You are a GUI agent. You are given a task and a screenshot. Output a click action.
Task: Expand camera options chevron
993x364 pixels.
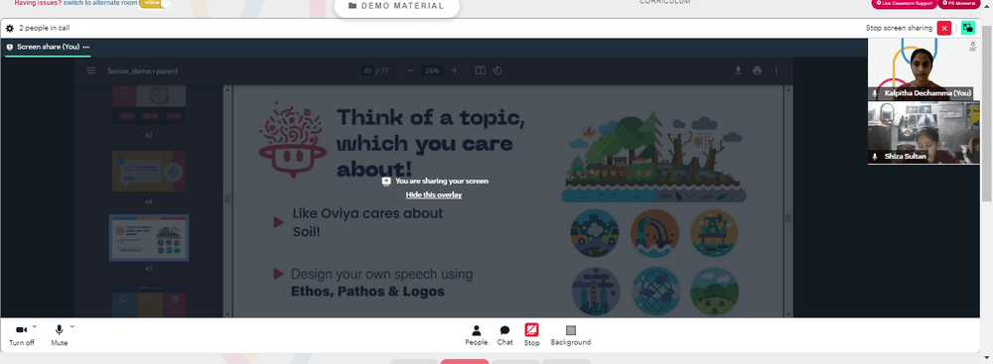pos(35,326)
